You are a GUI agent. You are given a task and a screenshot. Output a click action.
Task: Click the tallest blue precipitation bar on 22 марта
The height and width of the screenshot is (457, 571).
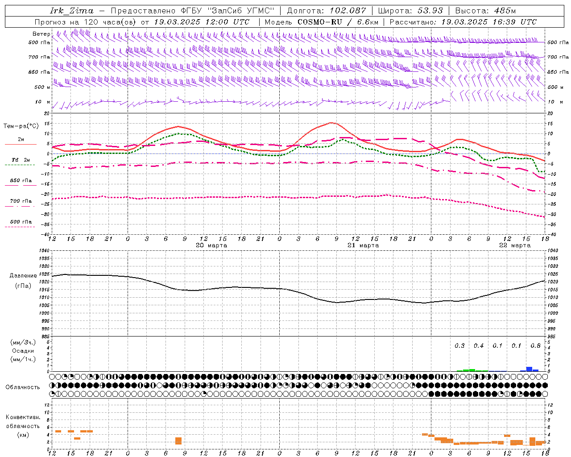[530, 369]
